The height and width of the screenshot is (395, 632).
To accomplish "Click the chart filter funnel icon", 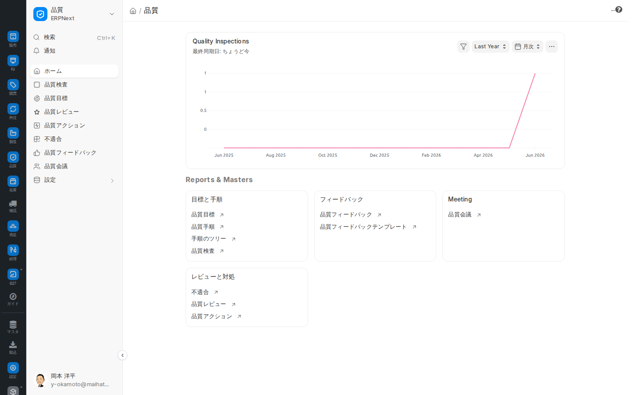I will (463, 47).
